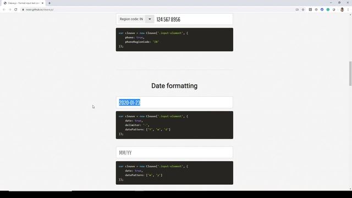Open site info via the address bar lock icon
This screenshot has width=352, height=198.
click(x=23, y=10)
